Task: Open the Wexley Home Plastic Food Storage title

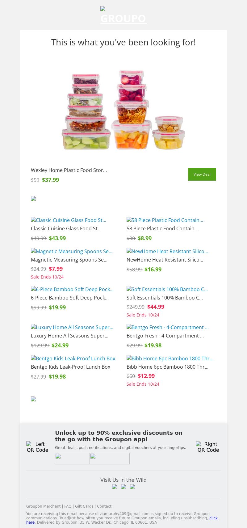Action: pyautogui.click(x=69, y=170)
